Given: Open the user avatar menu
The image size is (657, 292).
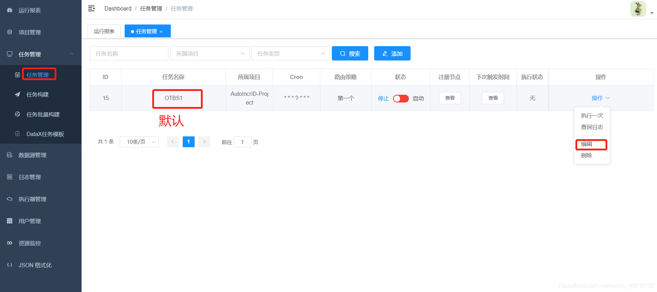Looking at the screenshot, I should [x=638, y=9].
